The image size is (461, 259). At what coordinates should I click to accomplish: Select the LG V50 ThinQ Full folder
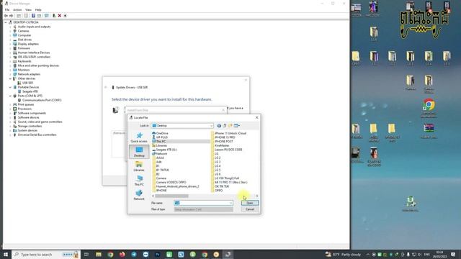point(225,178)
